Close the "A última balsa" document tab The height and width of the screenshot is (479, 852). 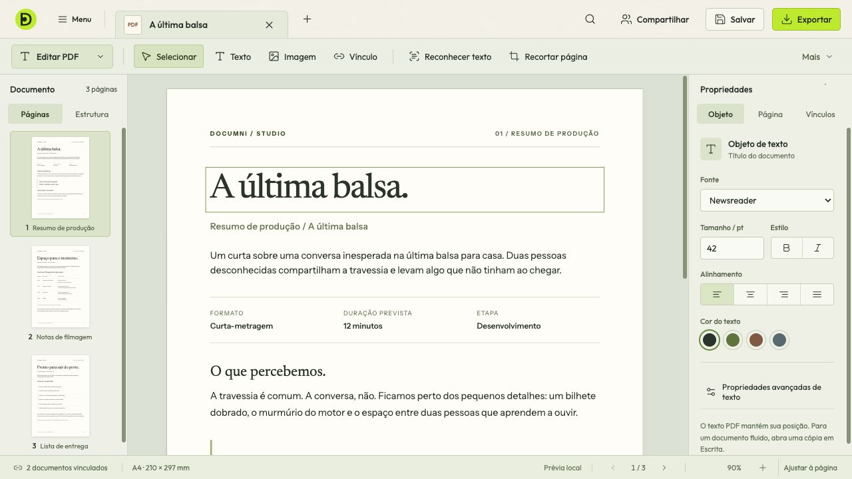(269, 25)
